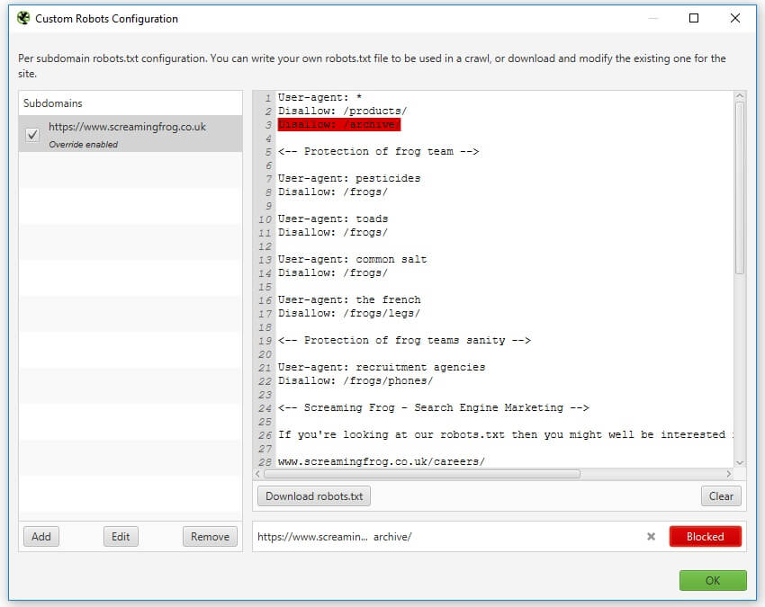This screenshot has width=765, height=607.
Task: Click the horizontal scrollbar left arrow
Action: pyautogui.click(x=258, y=473)
